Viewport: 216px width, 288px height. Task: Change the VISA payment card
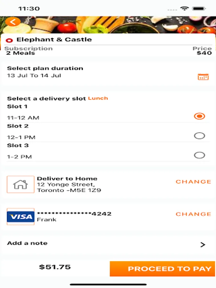[193, 214]
